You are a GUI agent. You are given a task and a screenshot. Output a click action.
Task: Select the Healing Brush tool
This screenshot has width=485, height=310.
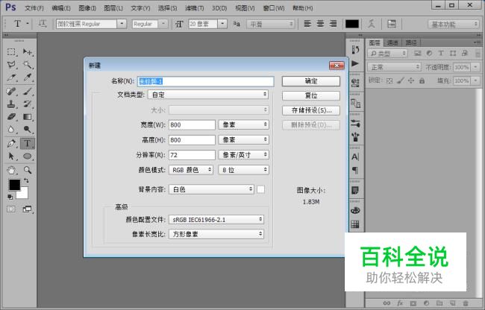tap(11, 92)
